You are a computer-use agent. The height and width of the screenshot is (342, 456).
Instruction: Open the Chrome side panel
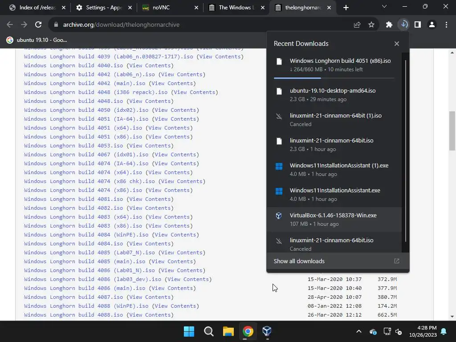(418, 25)
